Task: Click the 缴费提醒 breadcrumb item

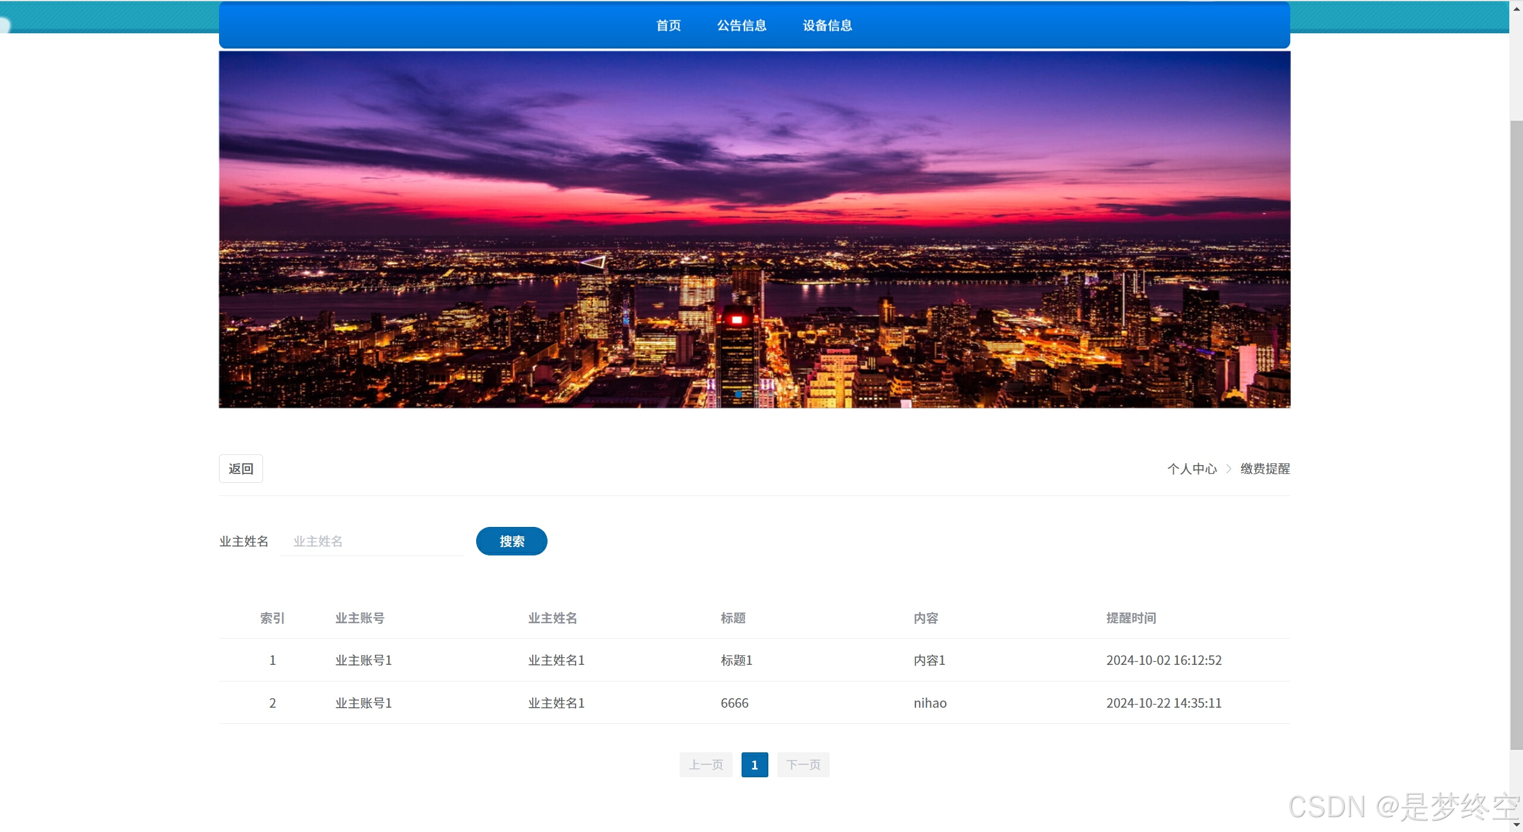Action: (1265, 469)
